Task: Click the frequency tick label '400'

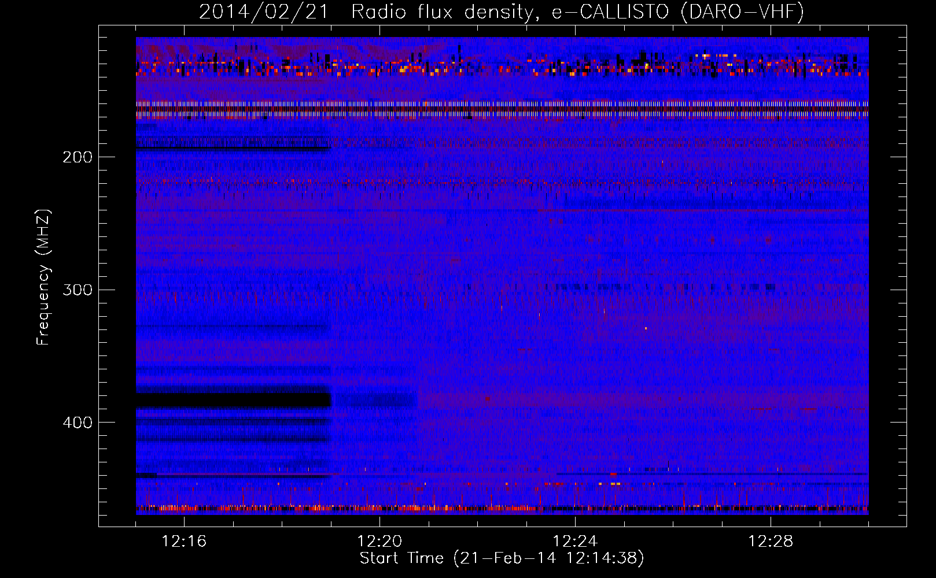Action: pos(78,423)
